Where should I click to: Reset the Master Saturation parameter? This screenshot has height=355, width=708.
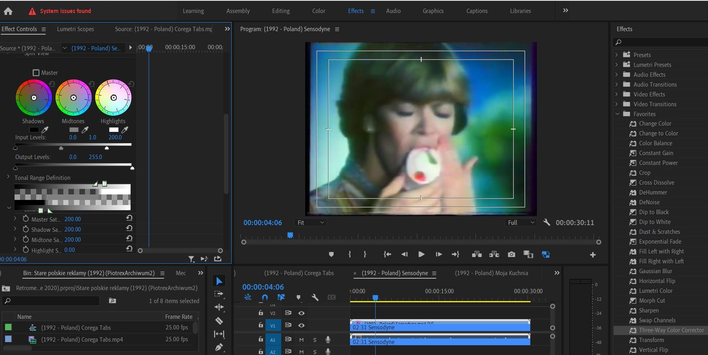pyautogui.click(x=129, y=218)
